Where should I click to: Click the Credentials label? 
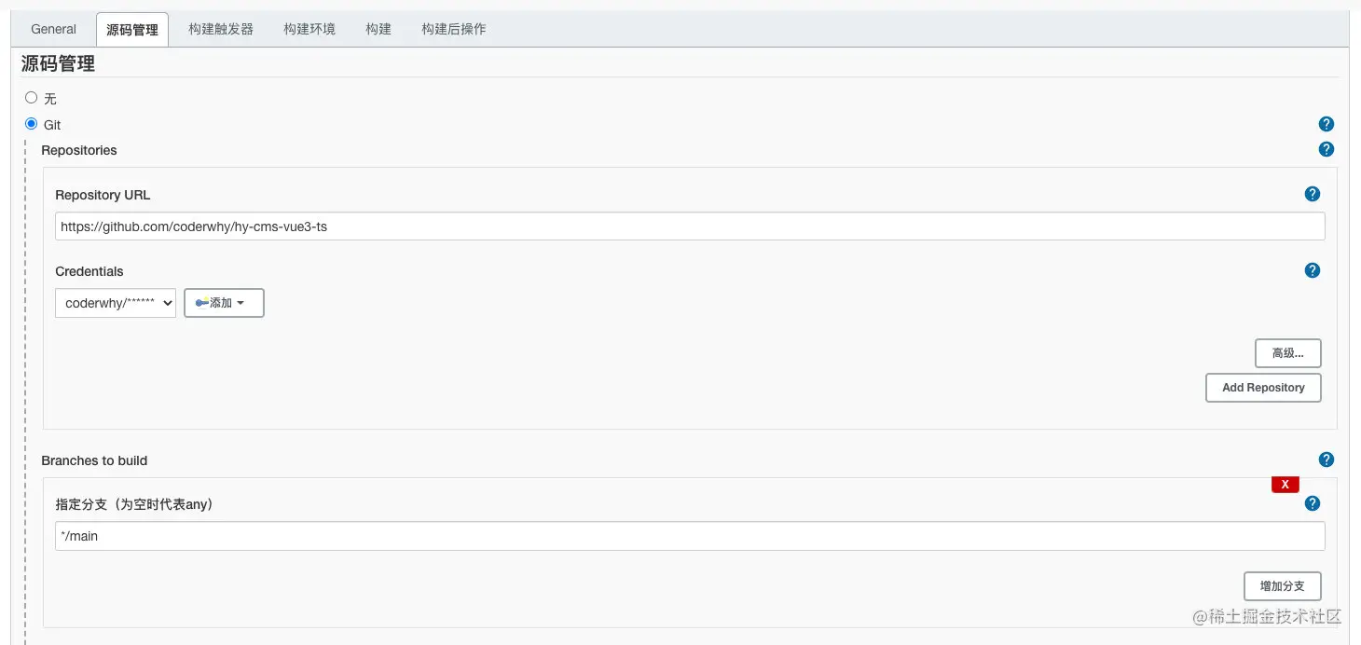pos(89,271)
